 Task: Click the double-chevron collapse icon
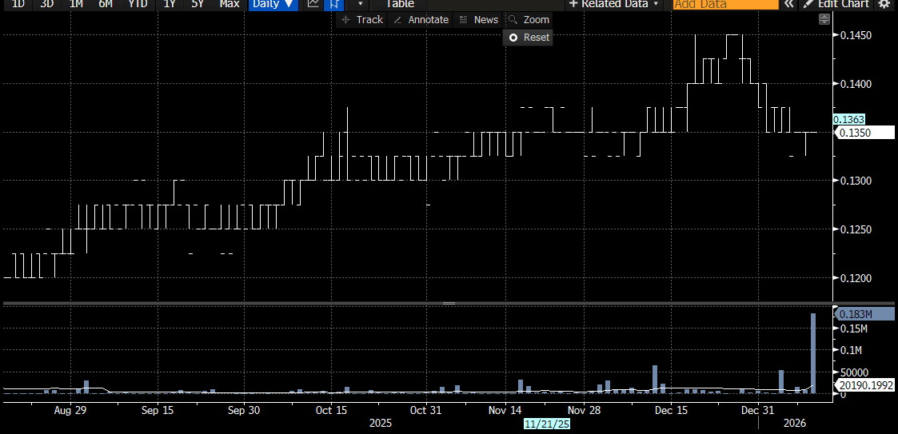click(x=788, y=4)
